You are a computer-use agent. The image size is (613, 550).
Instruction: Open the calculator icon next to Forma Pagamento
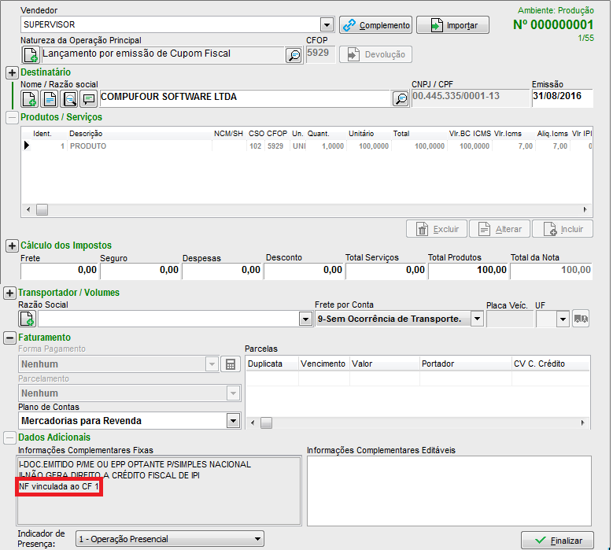(230, 364)
